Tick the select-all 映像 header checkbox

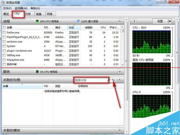[4, 27]
